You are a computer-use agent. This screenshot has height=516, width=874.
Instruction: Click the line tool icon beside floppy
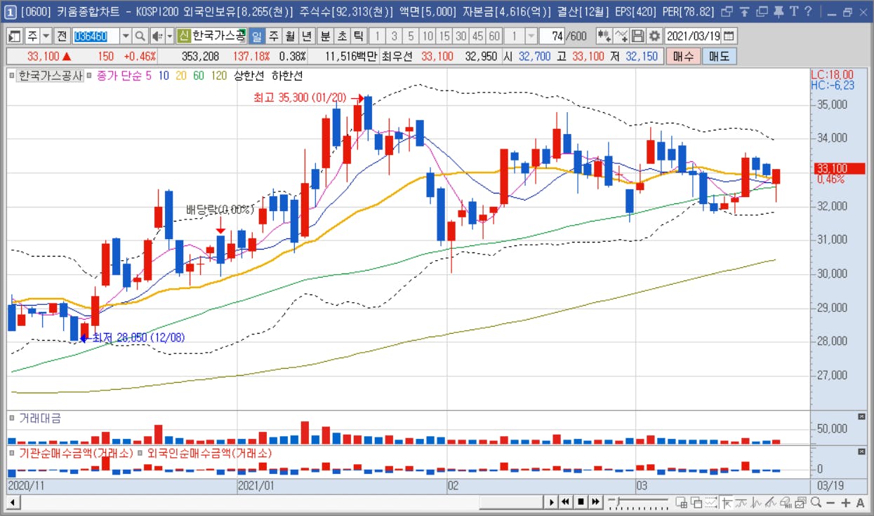tap(621, 36)
